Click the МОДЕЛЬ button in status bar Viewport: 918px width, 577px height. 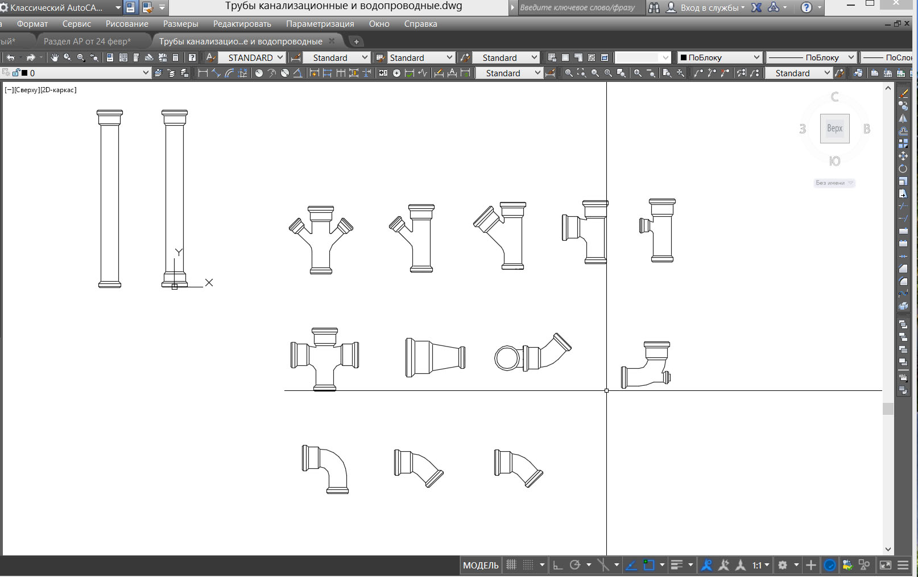481,565
